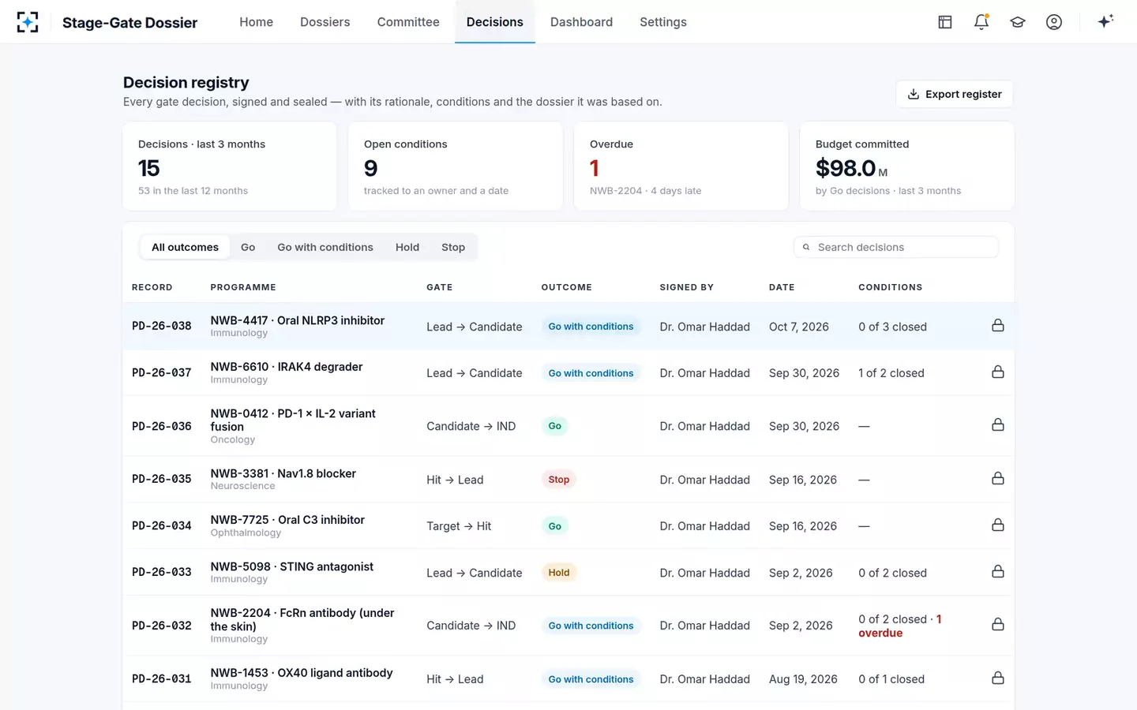The image size is (1137, 710).
Task: Open notifications bell icon
Action: pos(981,22)
